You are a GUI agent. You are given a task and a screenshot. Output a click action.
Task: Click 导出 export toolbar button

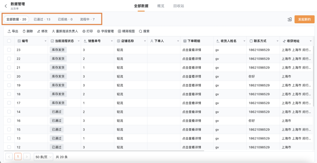point(13,31)
